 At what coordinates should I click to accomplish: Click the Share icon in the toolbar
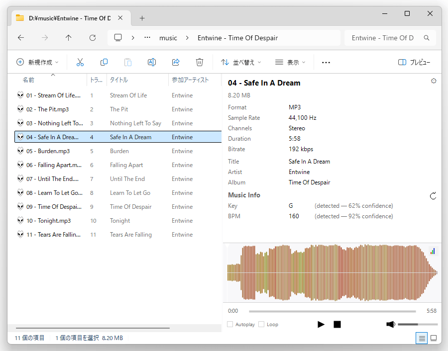[176, 62]
